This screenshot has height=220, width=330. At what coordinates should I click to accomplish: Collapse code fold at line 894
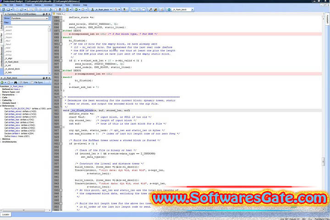[61, 21]
